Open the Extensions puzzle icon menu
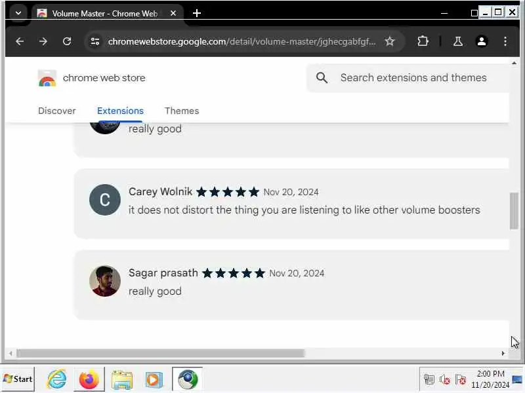The image size is (525, 393). (x=423, y=41)
